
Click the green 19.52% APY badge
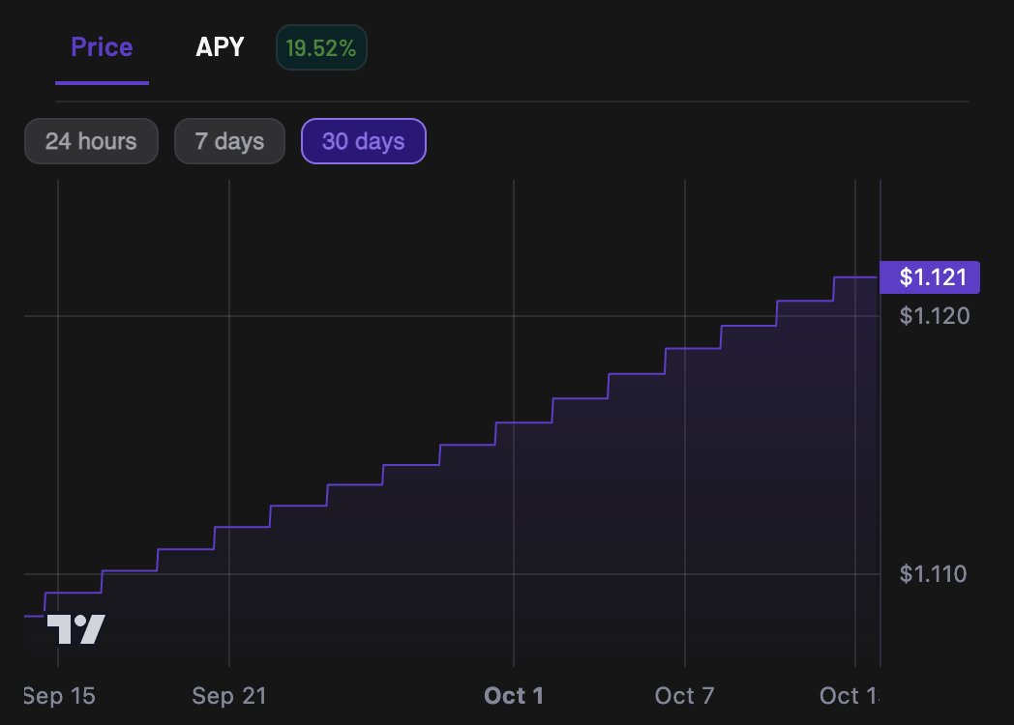tap(321, 45)
